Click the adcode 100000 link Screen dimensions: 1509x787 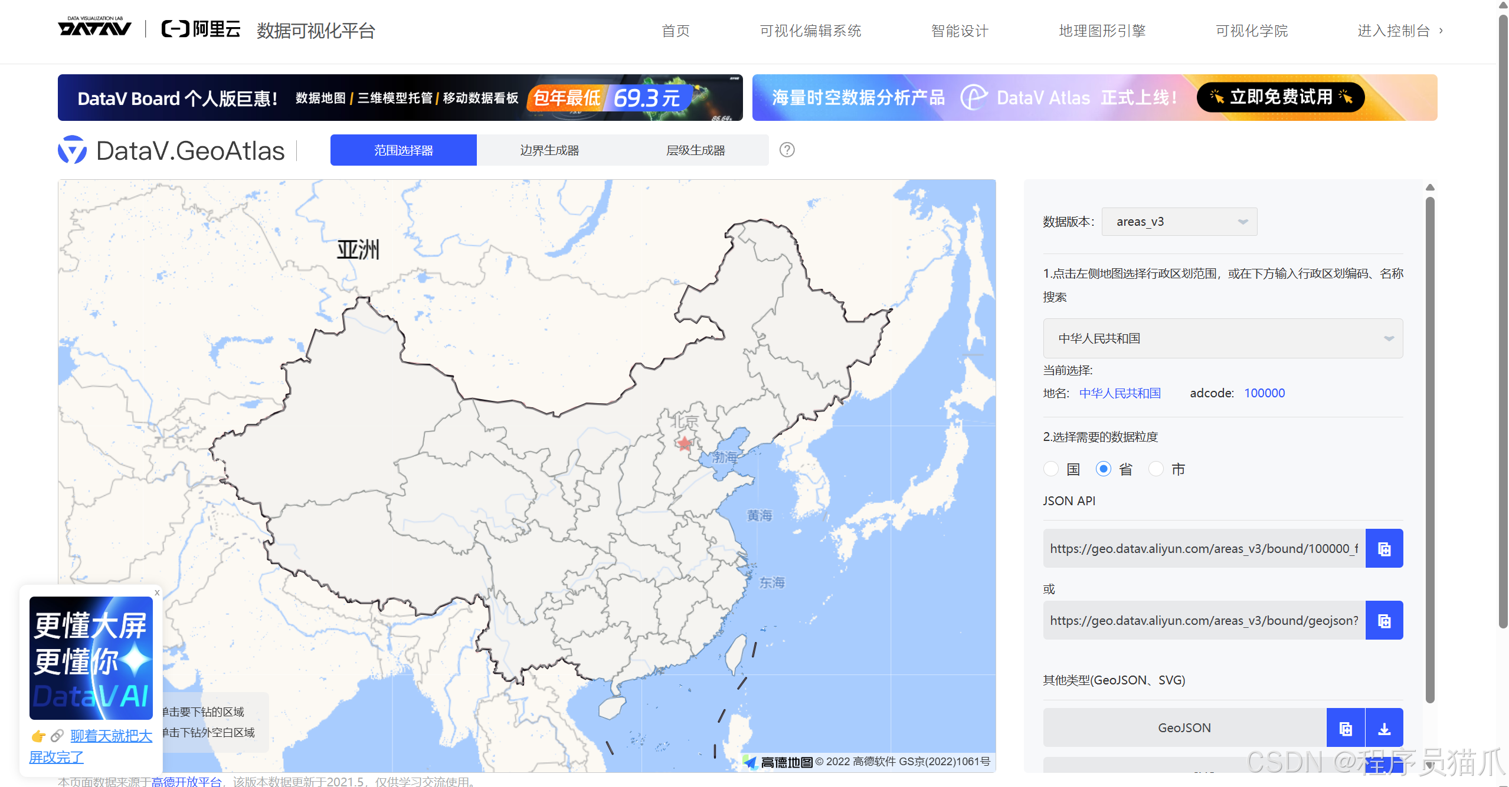tap(1264, 393)
